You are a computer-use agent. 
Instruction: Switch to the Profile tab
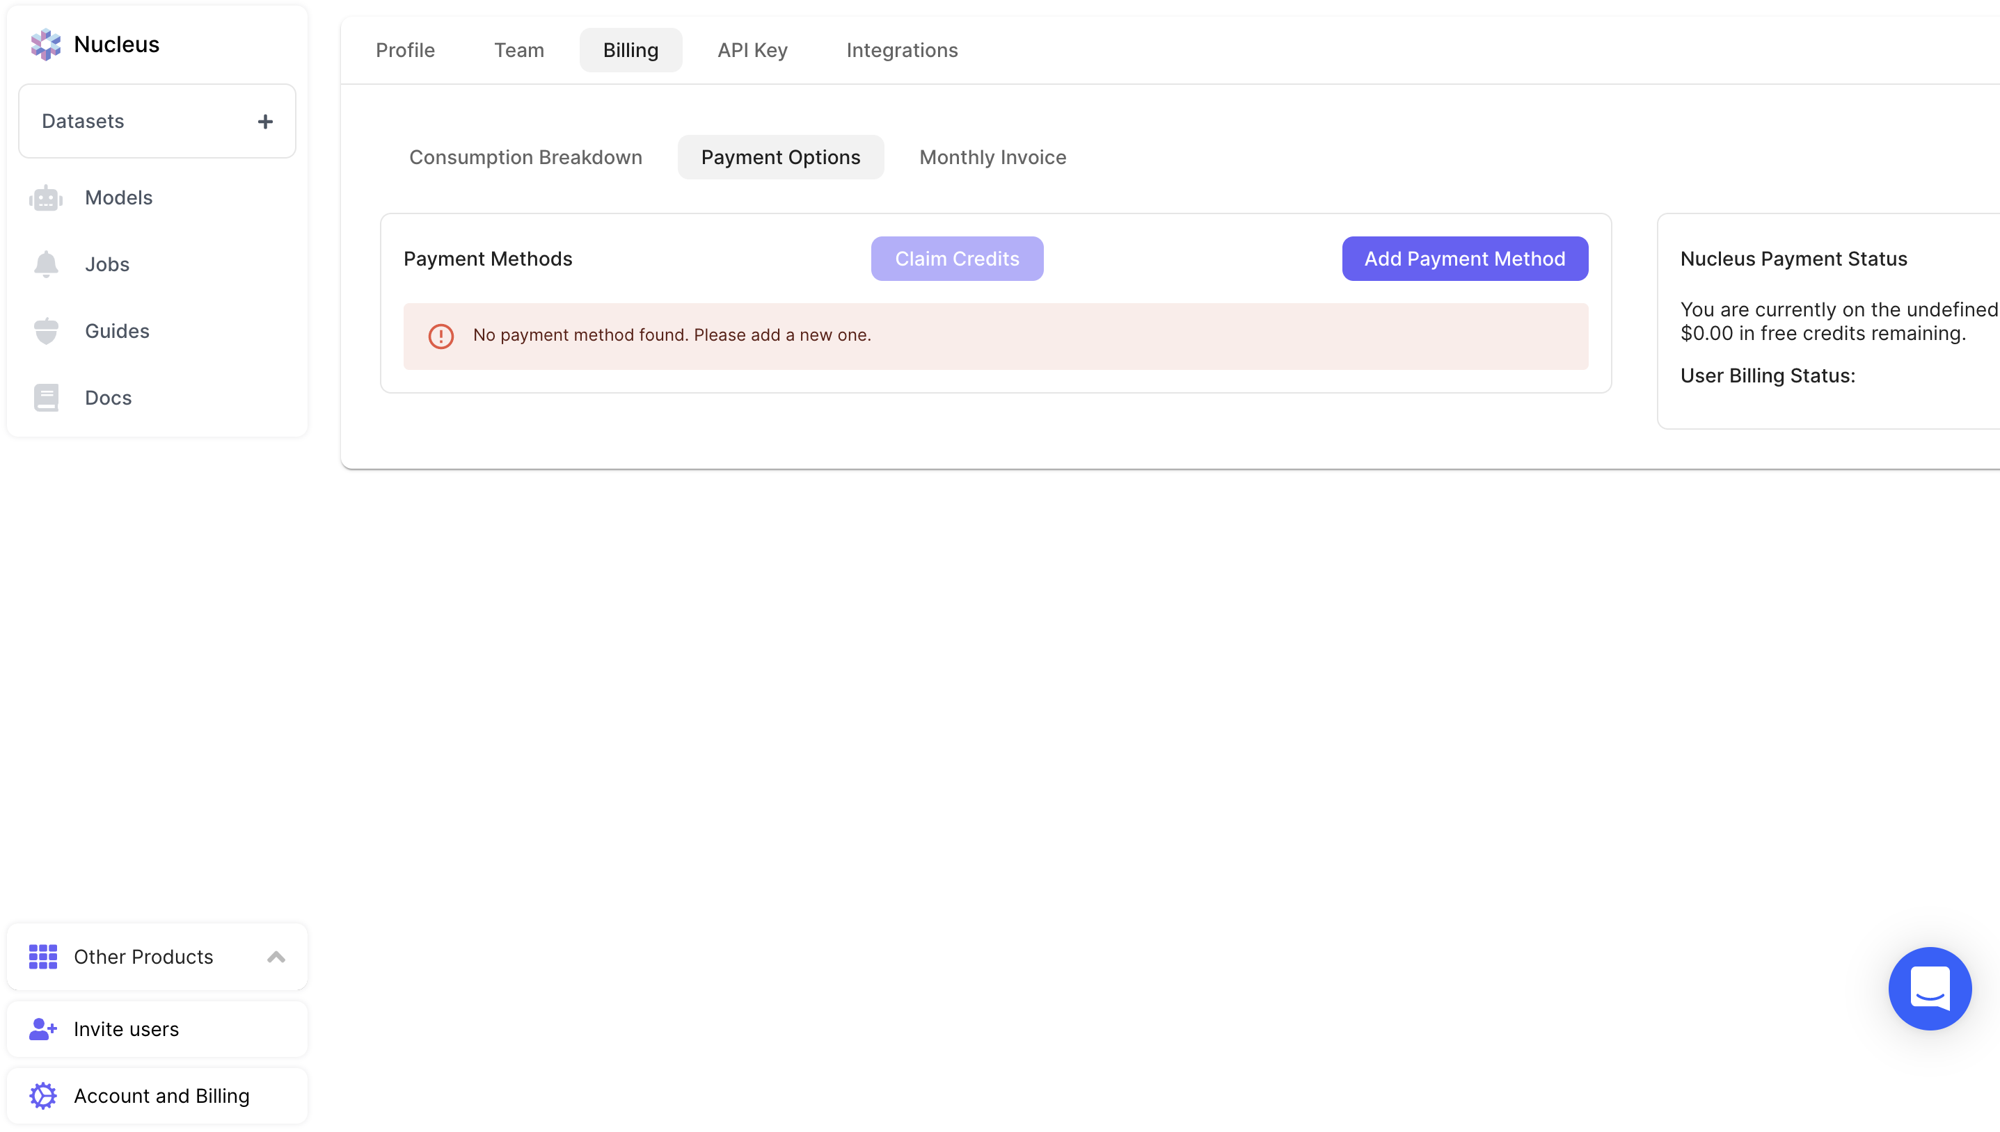pos(405,51)
